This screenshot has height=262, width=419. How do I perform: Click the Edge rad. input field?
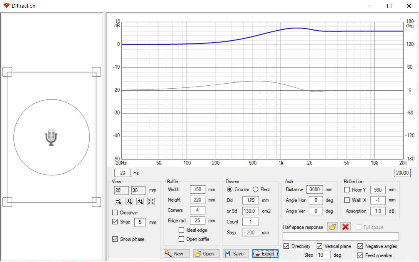(198, 220)
